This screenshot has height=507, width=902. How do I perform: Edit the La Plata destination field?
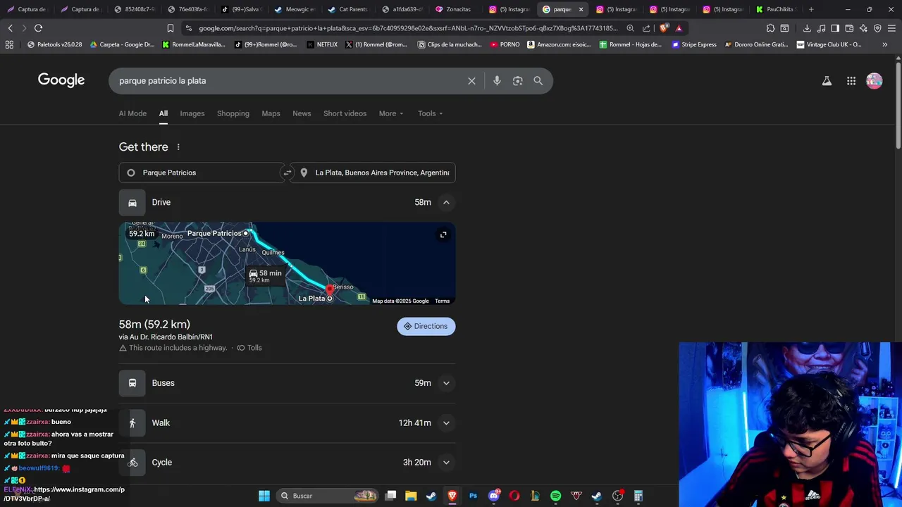(x=373, y=173)
